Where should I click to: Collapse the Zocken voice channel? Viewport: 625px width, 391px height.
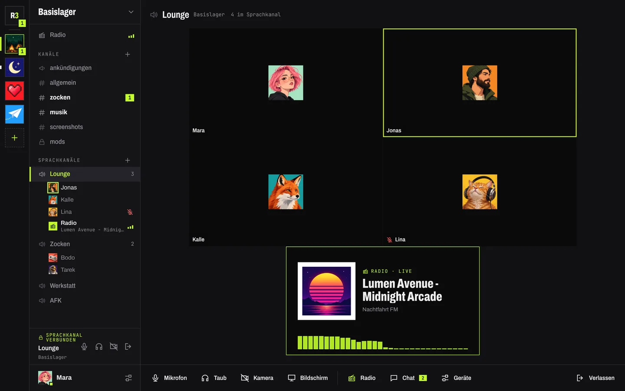point(85,244)
